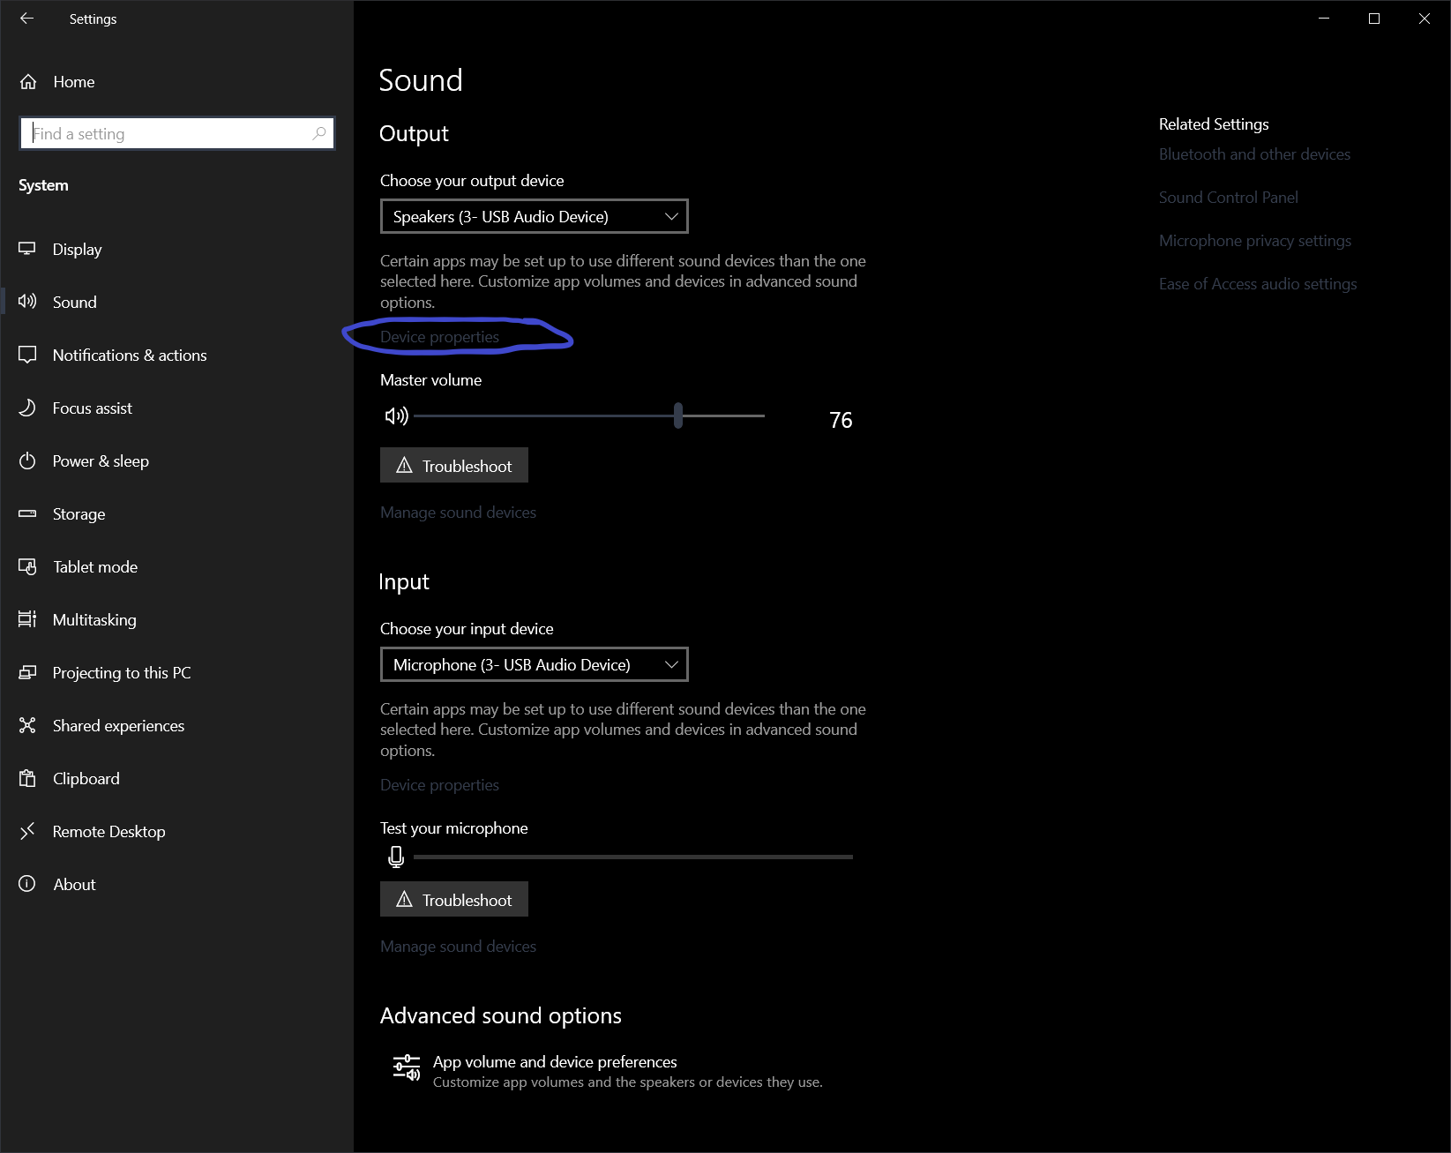This screenshot has width=1451, height=1153.
Task: Click the search magnifier icon
Action: 319,133
